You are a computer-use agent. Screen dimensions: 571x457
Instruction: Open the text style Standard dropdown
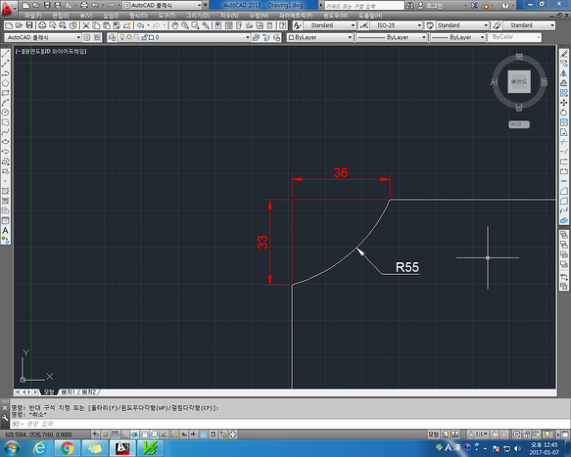tap(330, 25)
